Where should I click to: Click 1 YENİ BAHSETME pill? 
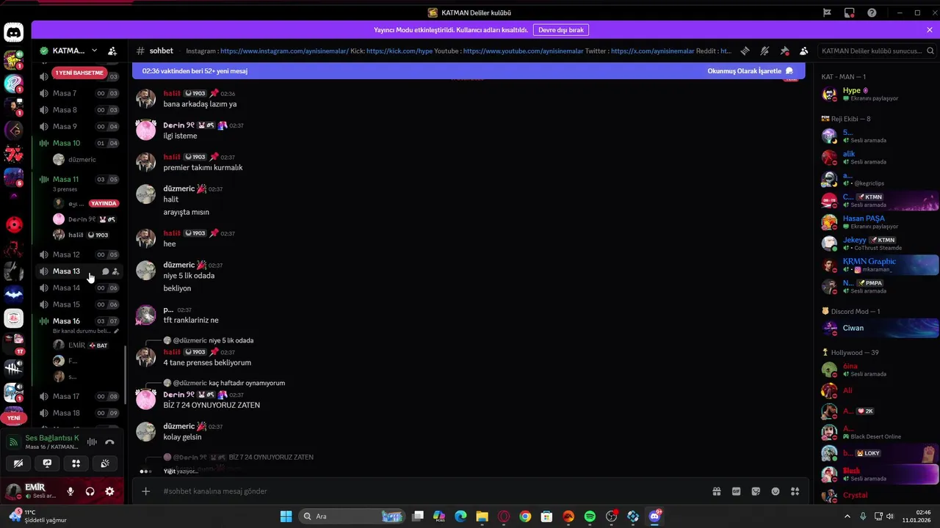tap(79, 73)
